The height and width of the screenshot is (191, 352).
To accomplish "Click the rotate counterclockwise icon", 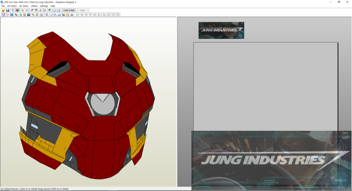I will tap(104, 15).
